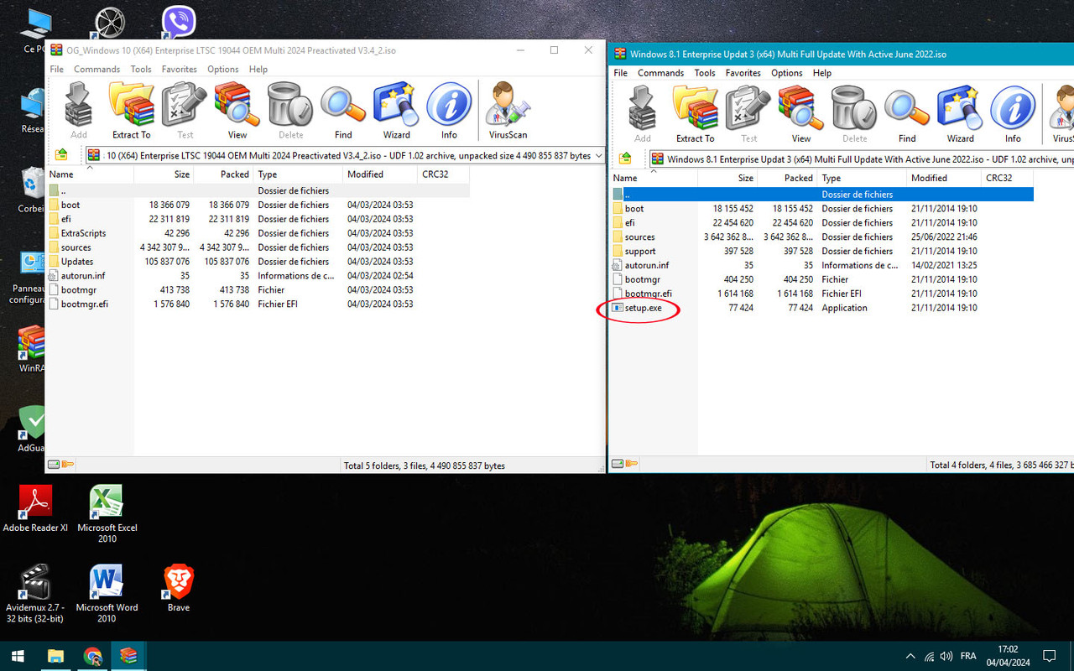The image size is (1074, 671).
Task: Open Microsoft Word 2010 desktop shortcut
Action: point(107,593)
